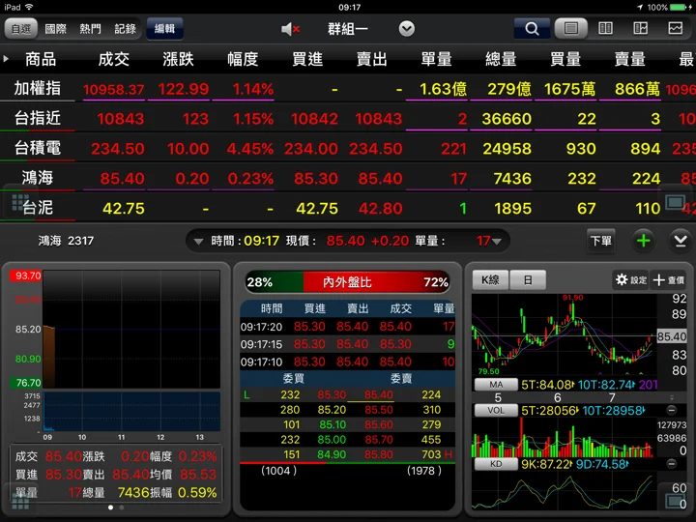This screenshot has height=522, width=696.
Task: Tap the screen icon at right of 台泥 row
Action: [675, 204]
